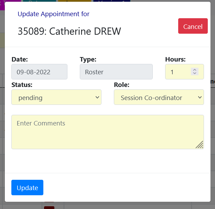Increase Hours with the up arrow

[195, 70]
